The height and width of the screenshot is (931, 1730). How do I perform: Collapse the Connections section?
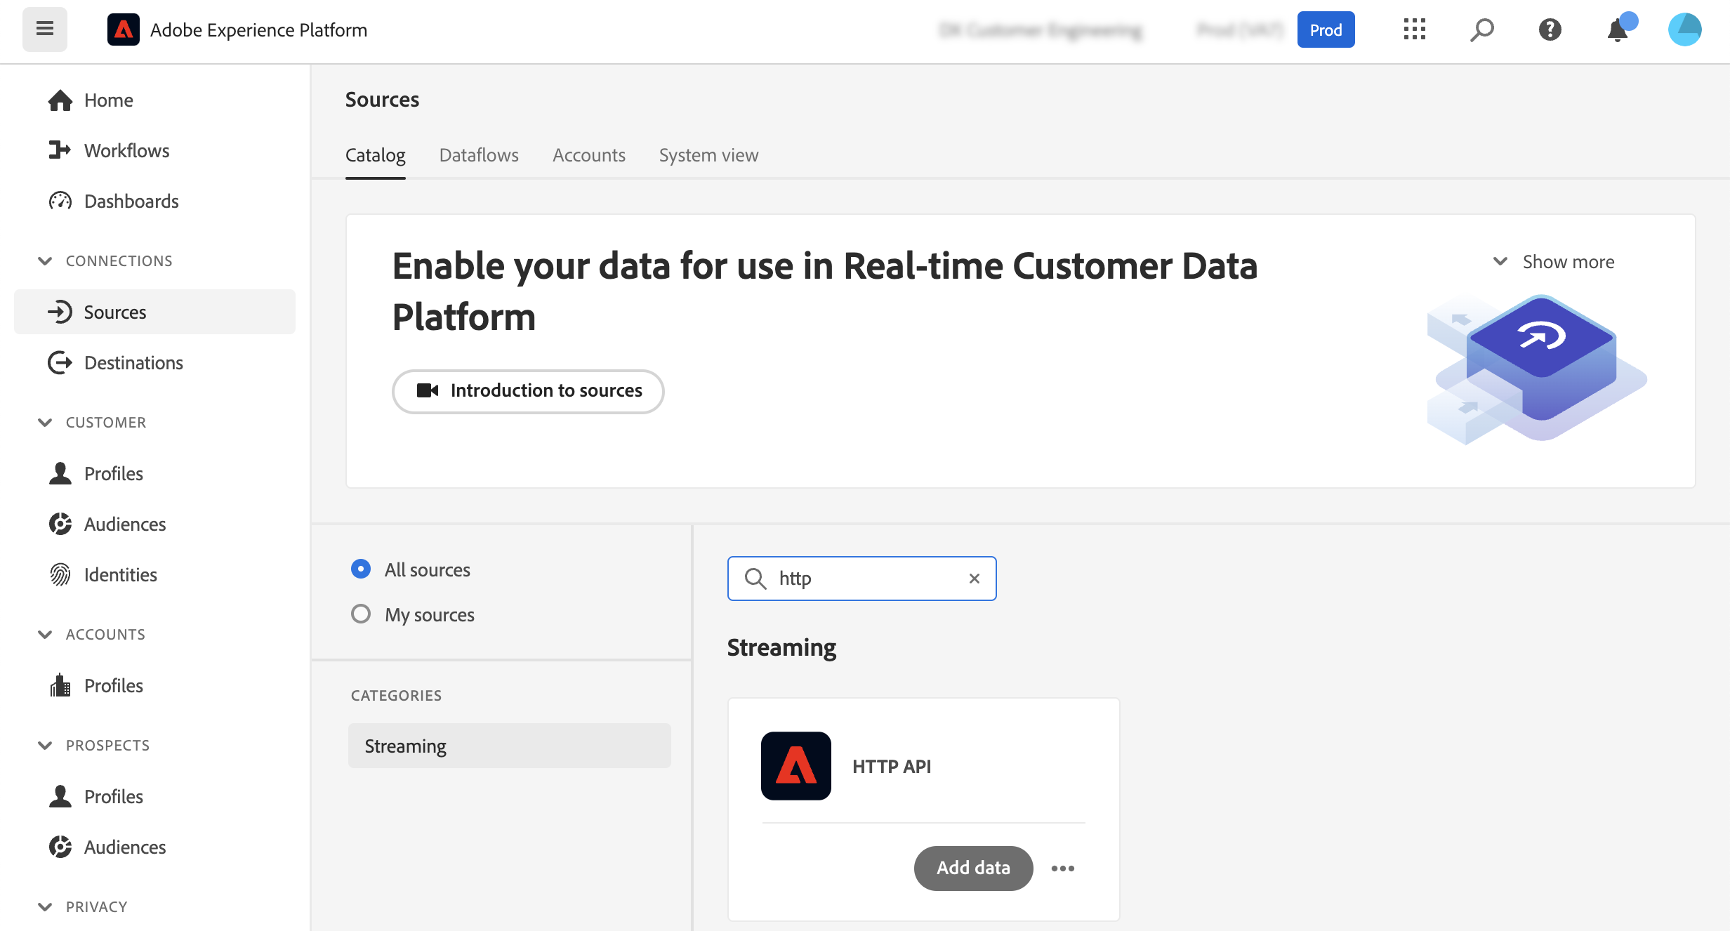click(45, 261)
